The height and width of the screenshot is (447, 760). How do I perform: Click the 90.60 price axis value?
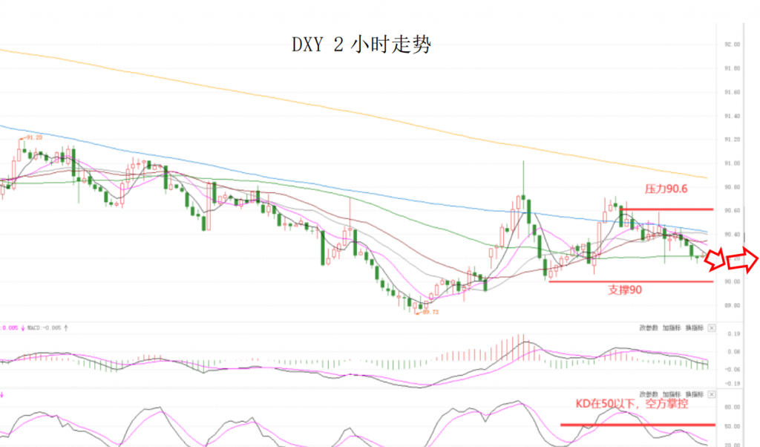coord(733,211)
